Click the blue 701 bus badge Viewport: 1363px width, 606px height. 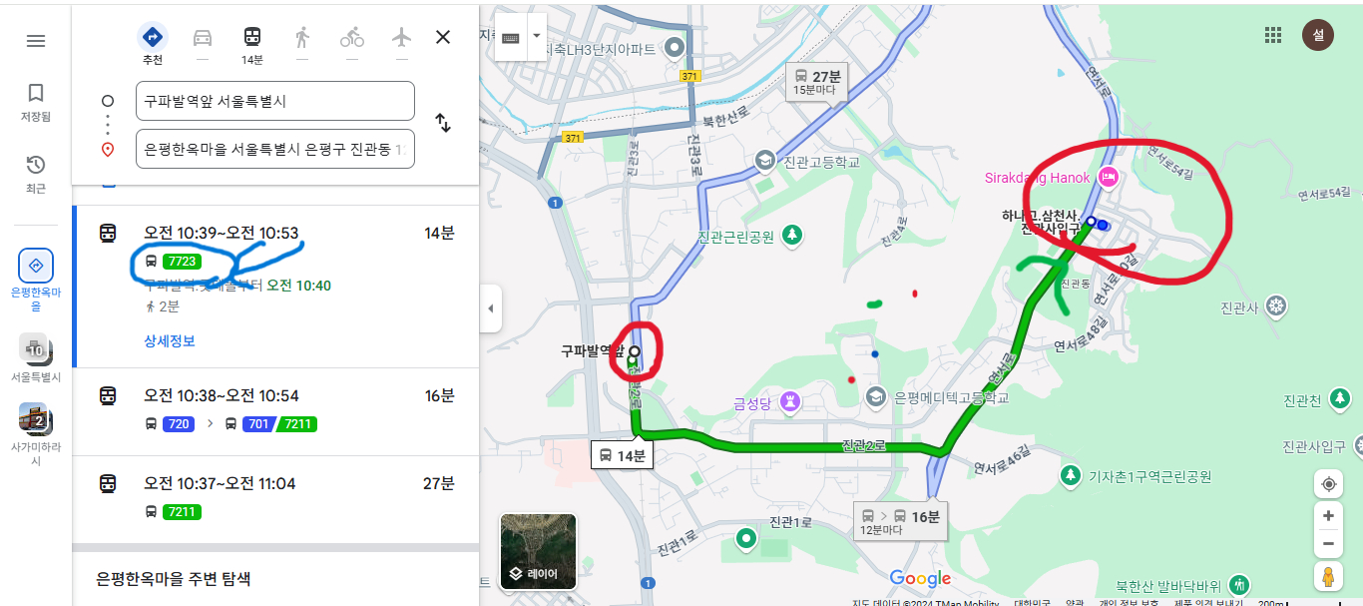click(258, 424)
